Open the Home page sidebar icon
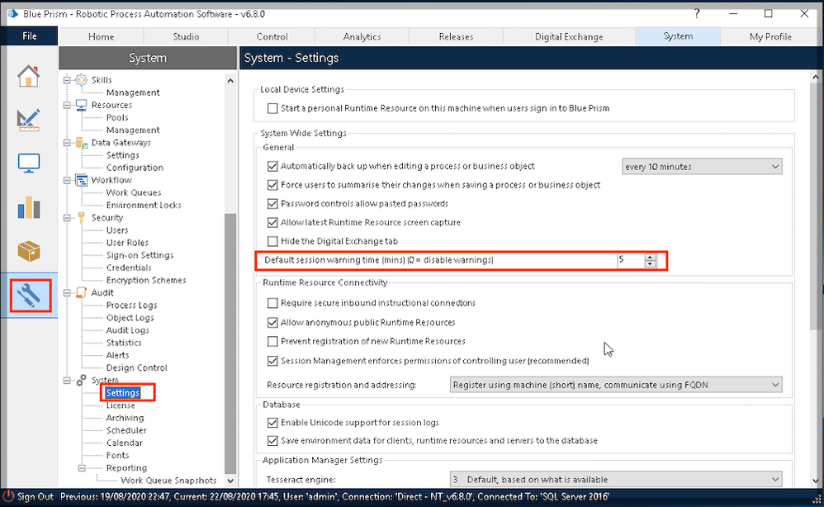This screenshot has width=824, height=507. pyautogui.click(x=28, y=76)
